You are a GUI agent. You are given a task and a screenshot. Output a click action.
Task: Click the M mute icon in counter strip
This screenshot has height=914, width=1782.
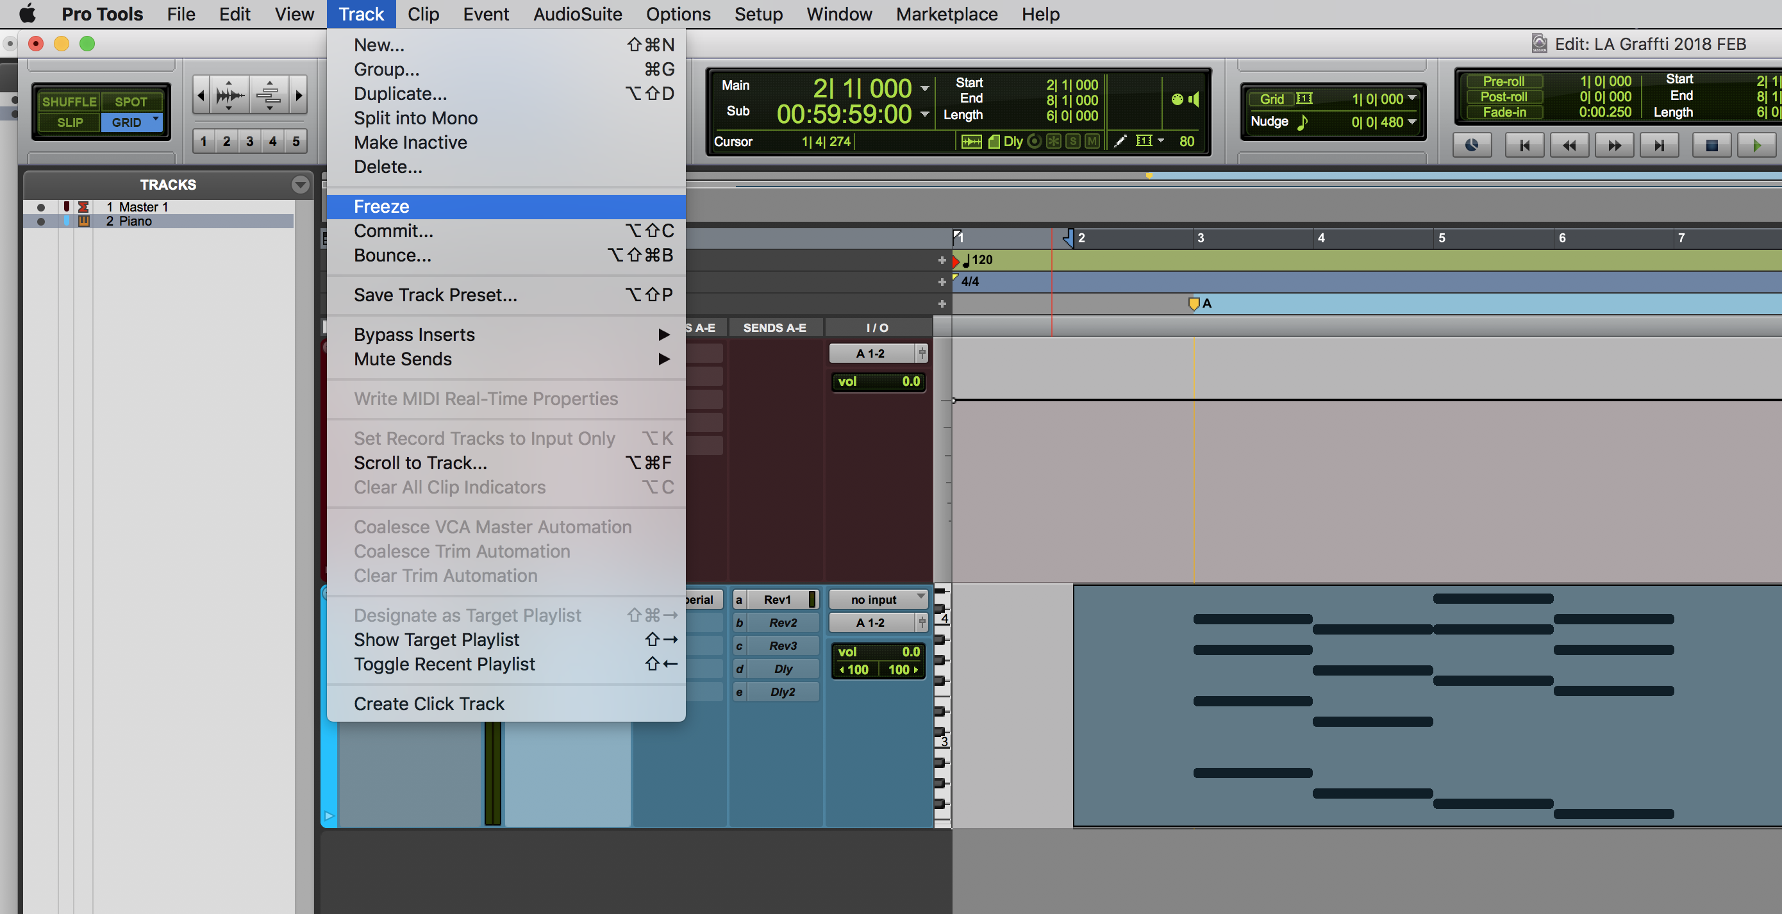(x=1092, y=141)
